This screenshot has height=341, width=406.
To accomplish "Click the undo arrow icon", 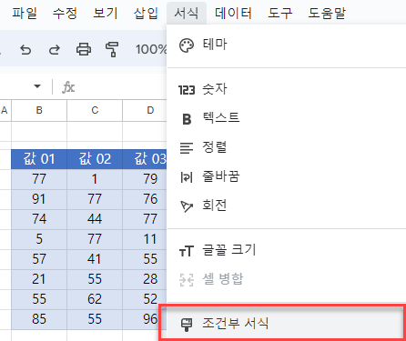I will [25, 49].
